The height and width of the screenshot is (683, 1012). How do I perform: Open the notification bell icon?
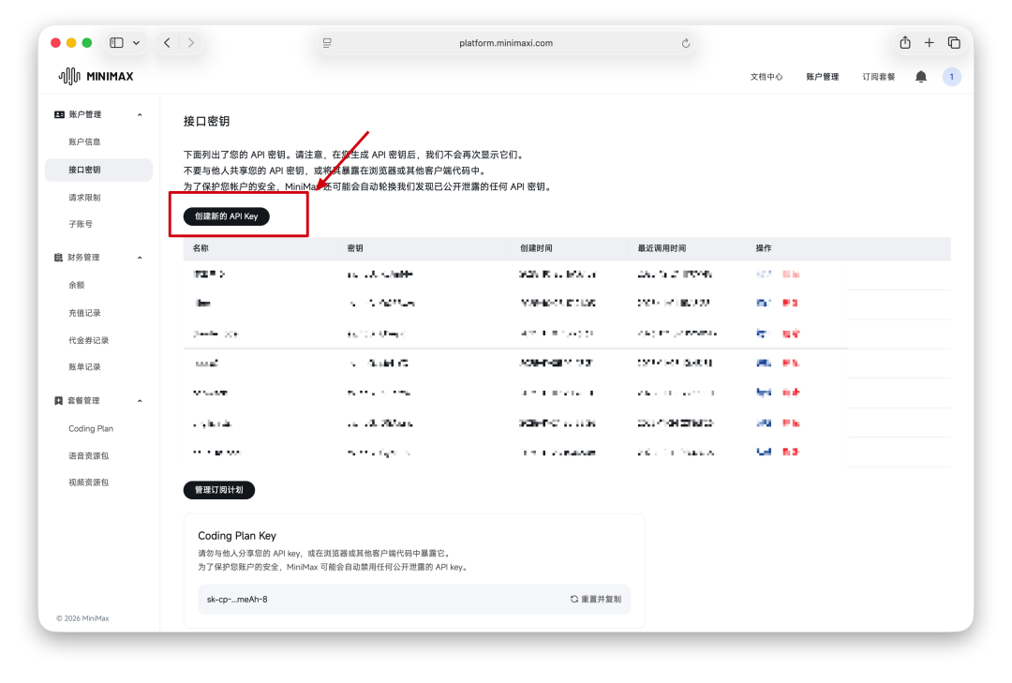[920, 76]
